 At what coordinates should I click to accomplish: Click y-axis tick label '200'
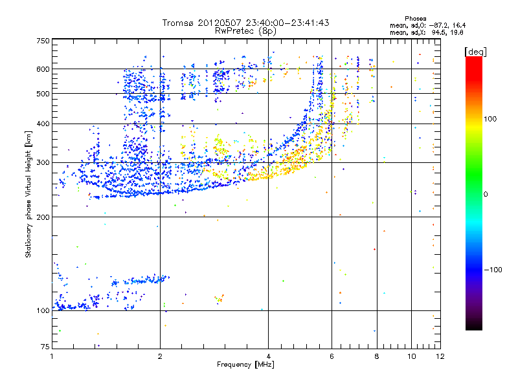click(x=43, y=217)
